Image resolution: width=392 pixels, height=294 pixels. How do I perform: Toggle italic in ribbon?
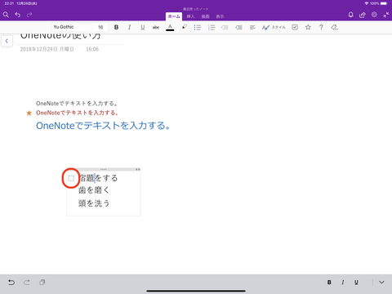129,27
